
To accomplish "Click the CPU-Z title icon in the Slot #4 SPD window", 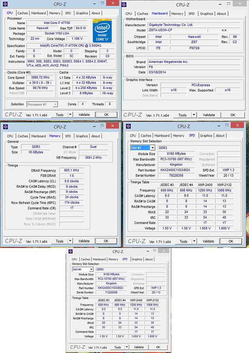I will click(70, 252).
